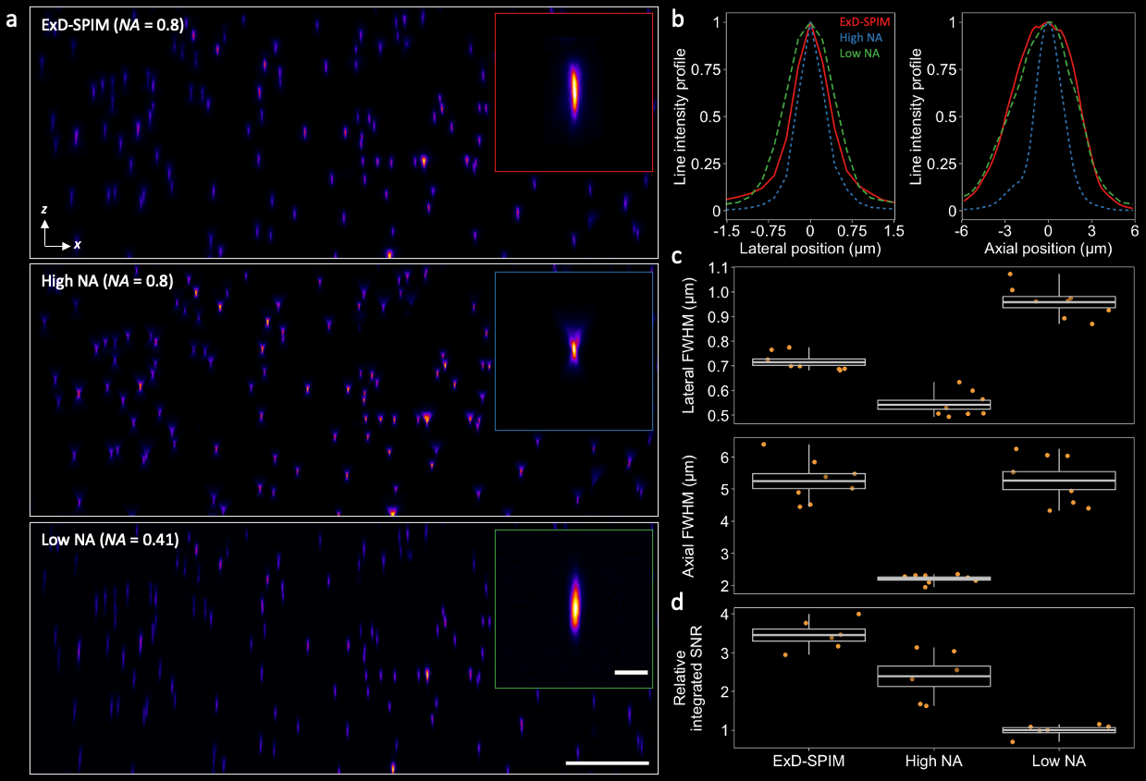Select the 'ExD-SPIM (NA = 0.8)' panel title
Screen dimensions: 1146x781
[x=113, y=26]
